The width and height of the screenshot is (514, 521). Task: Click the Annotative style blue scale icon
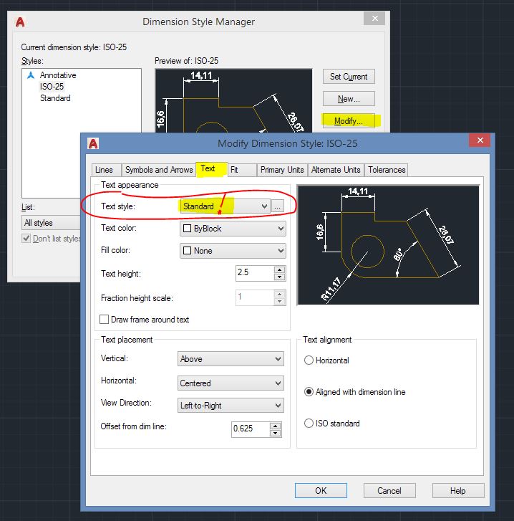click(x=31, y=75)
